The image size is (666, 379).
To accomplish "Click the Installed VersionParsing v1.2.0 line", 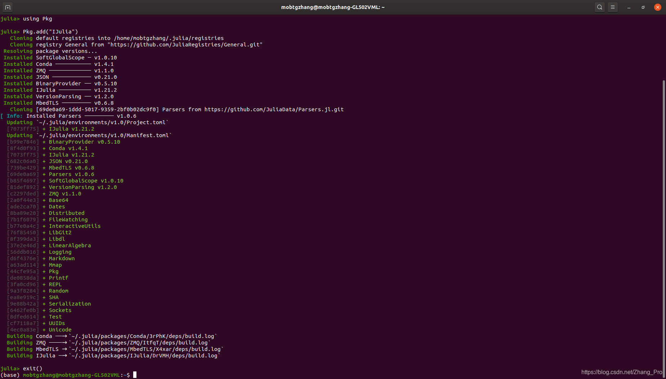I will pos(59,96).
